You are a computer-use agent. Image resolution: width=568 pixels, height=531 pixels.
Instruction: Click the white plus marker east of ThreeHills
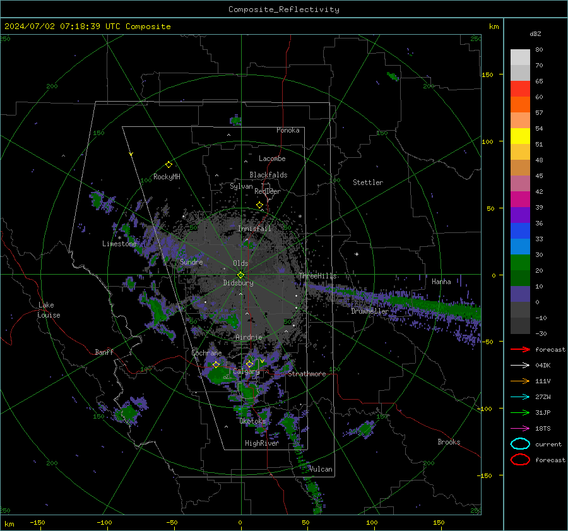click(x=357, y=254)
